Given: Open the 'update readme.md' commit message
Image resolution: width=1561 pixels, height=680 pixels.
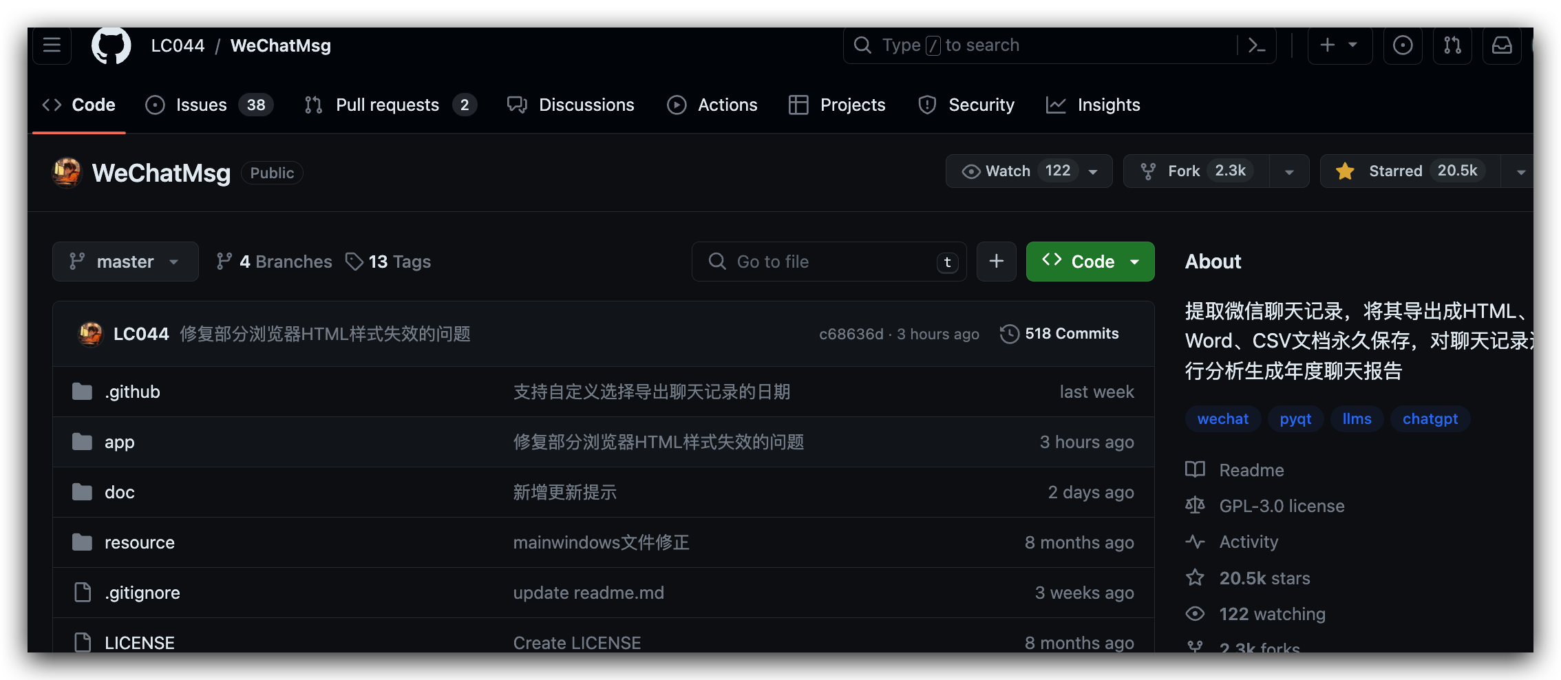Looking at the screenshot, I should [x=588, y=593].
